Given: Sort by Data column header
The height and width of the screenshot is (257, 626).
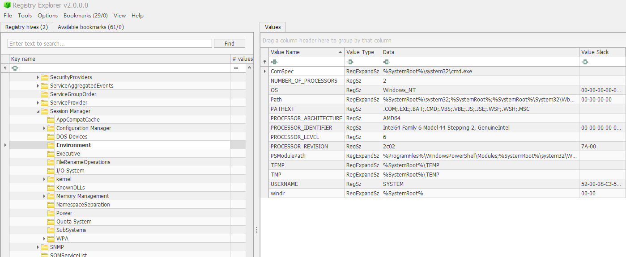Looking at the screenshot, I should tap(480, 52).
